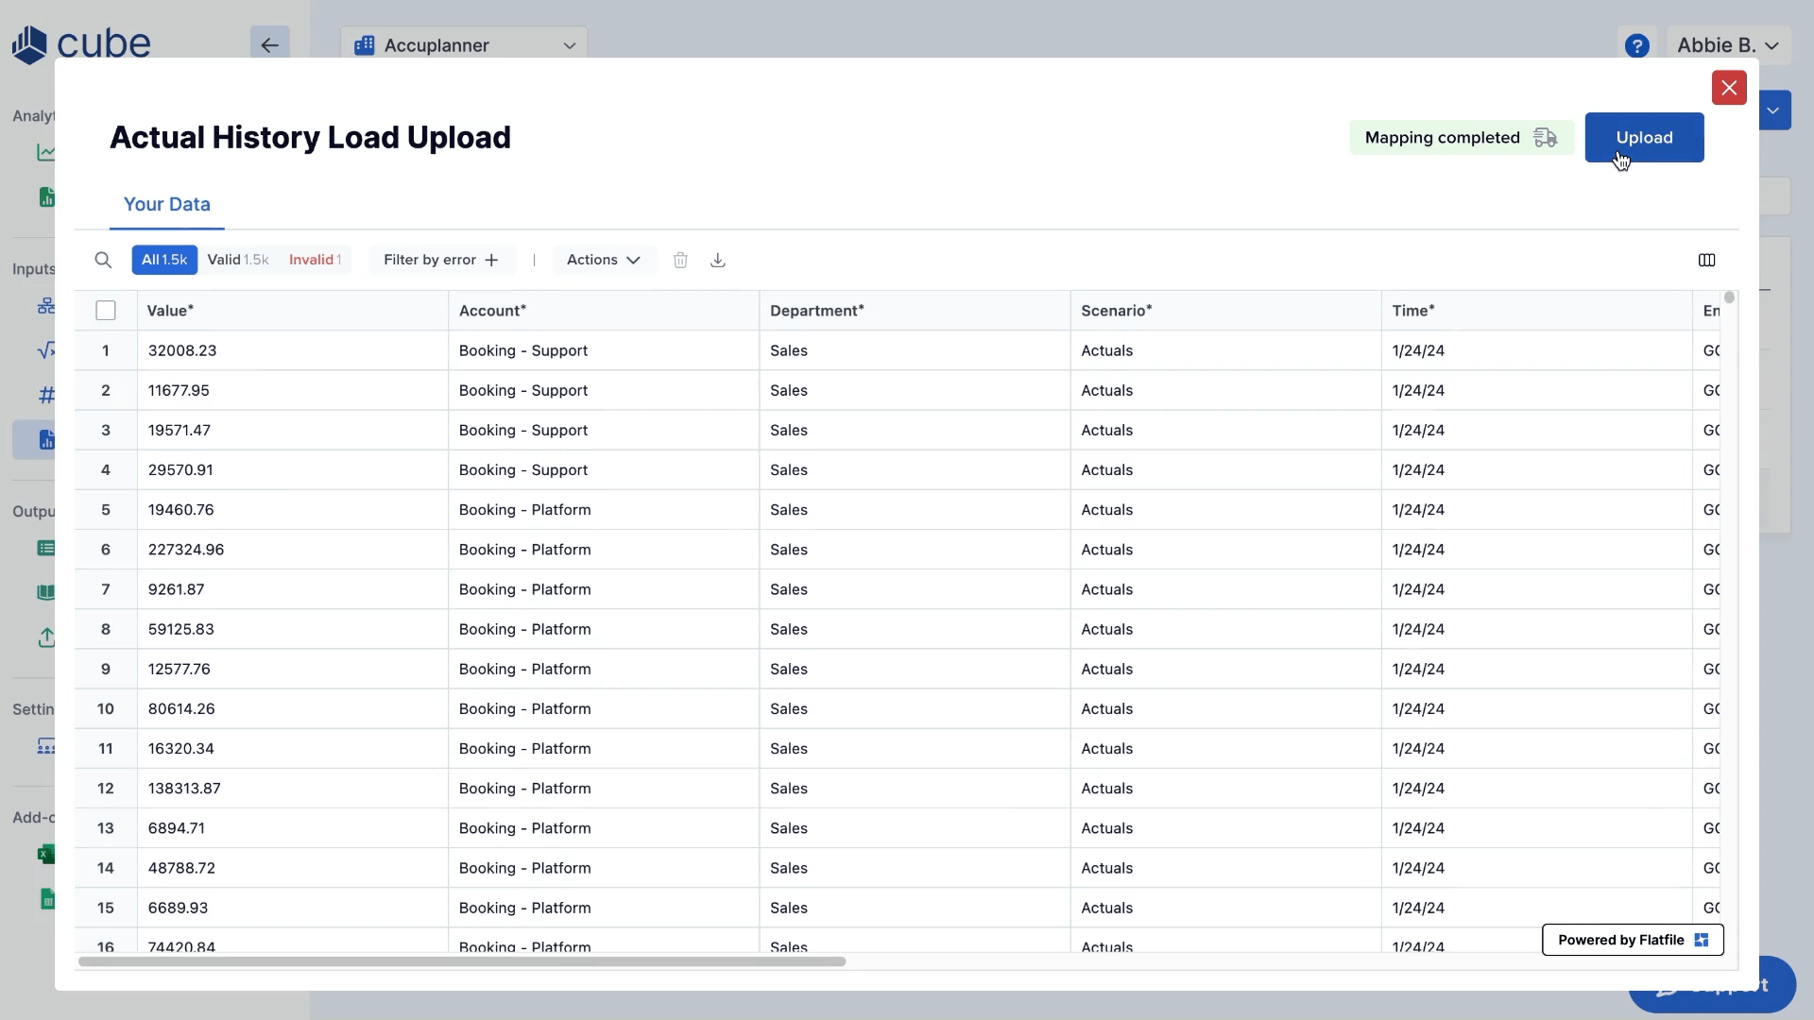Screen dimensions: 1814x1020
Task: Click value cell 32008.23
Action: (293, 350)
